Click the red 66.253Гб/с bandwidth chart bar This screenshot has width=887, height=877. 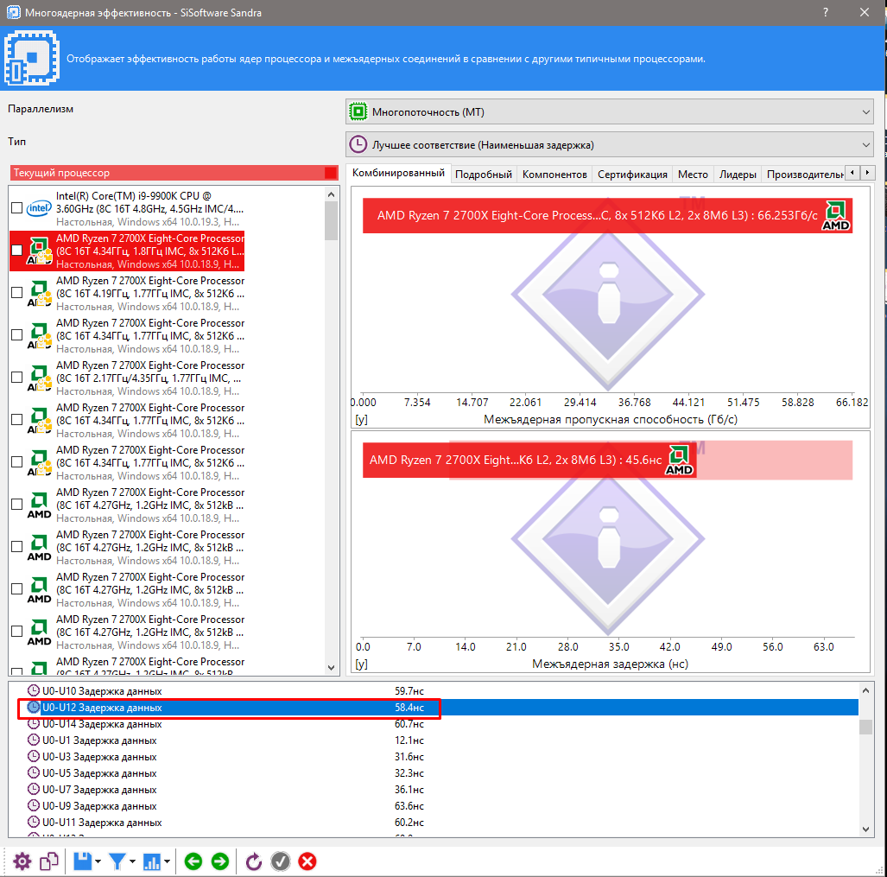click(x=607, y=215)
